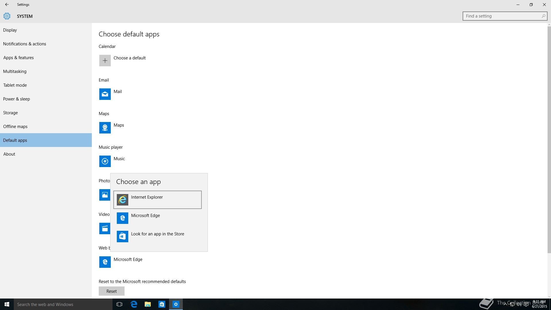Select Tablet mode in sidebar
This screenshot has height=310, width=551.
click(46, 85)
